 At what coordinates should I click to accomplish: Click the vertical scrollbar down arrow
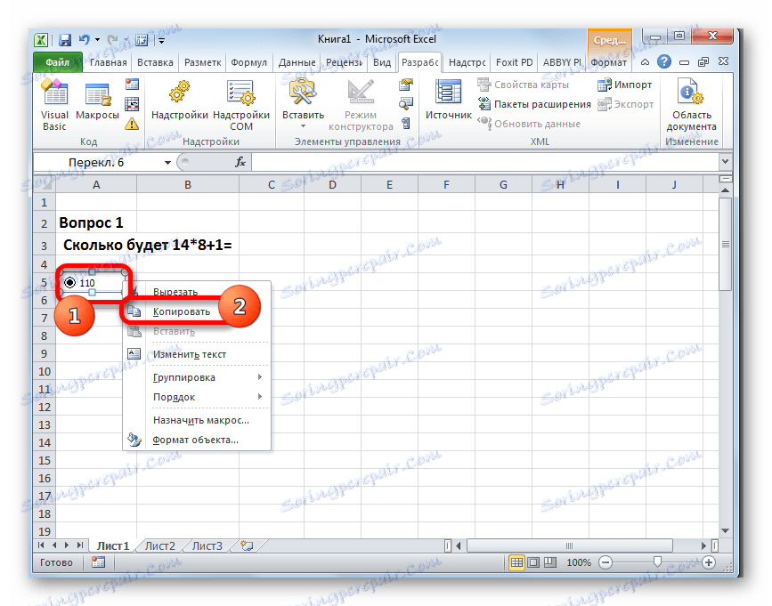click(x=725, y=530)
